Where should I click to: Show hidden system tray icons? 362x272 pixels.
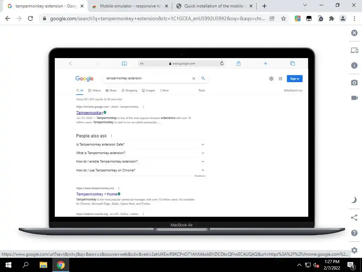click(x=299, y=265)
